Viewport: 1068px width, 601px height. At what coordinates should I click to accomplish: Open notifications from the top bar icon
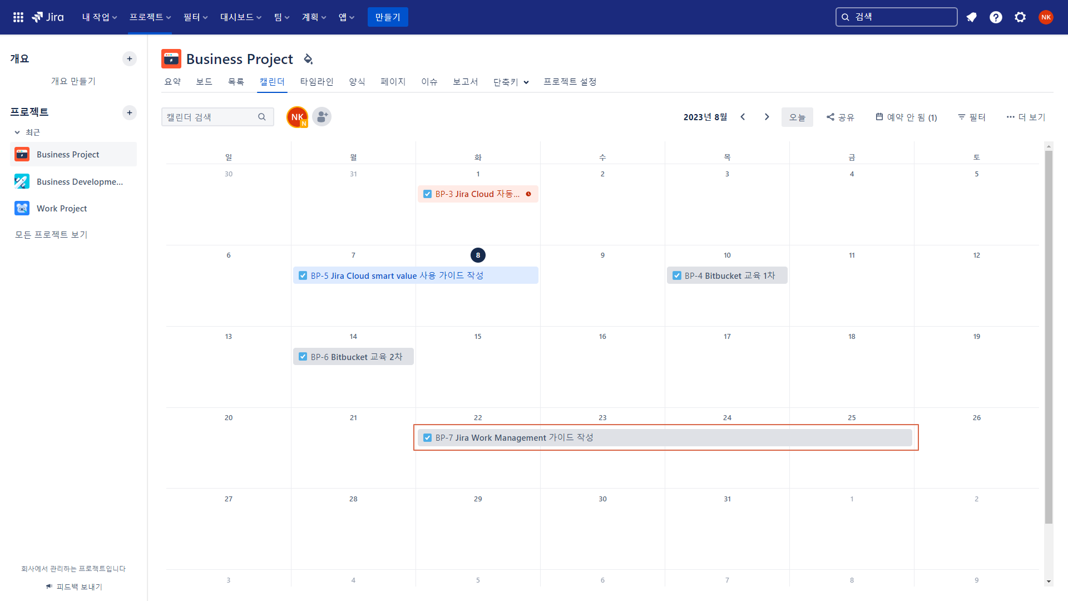coord(971,17)
